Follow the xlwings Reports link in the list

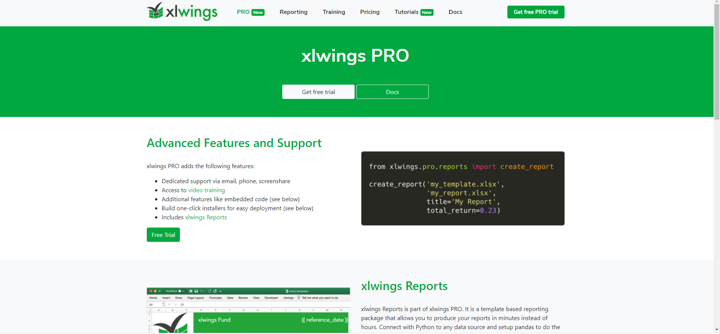tap(206, 217)
